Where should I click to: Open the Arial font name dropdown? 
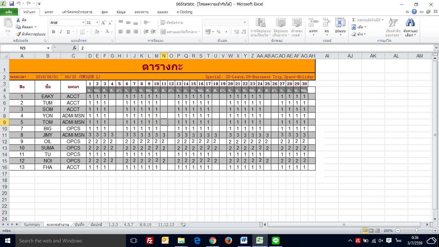click(83, 23)
